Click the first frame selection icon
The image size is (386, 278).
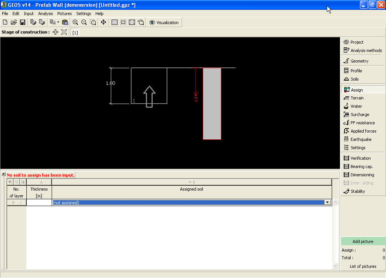tap(115, 22)
